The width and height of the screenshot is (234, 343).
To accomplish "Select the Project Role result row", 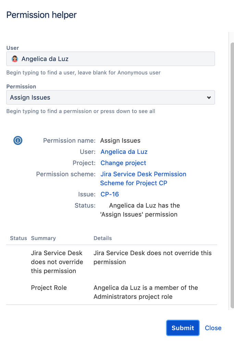I will pyautogui.click(x=113, y=292).
